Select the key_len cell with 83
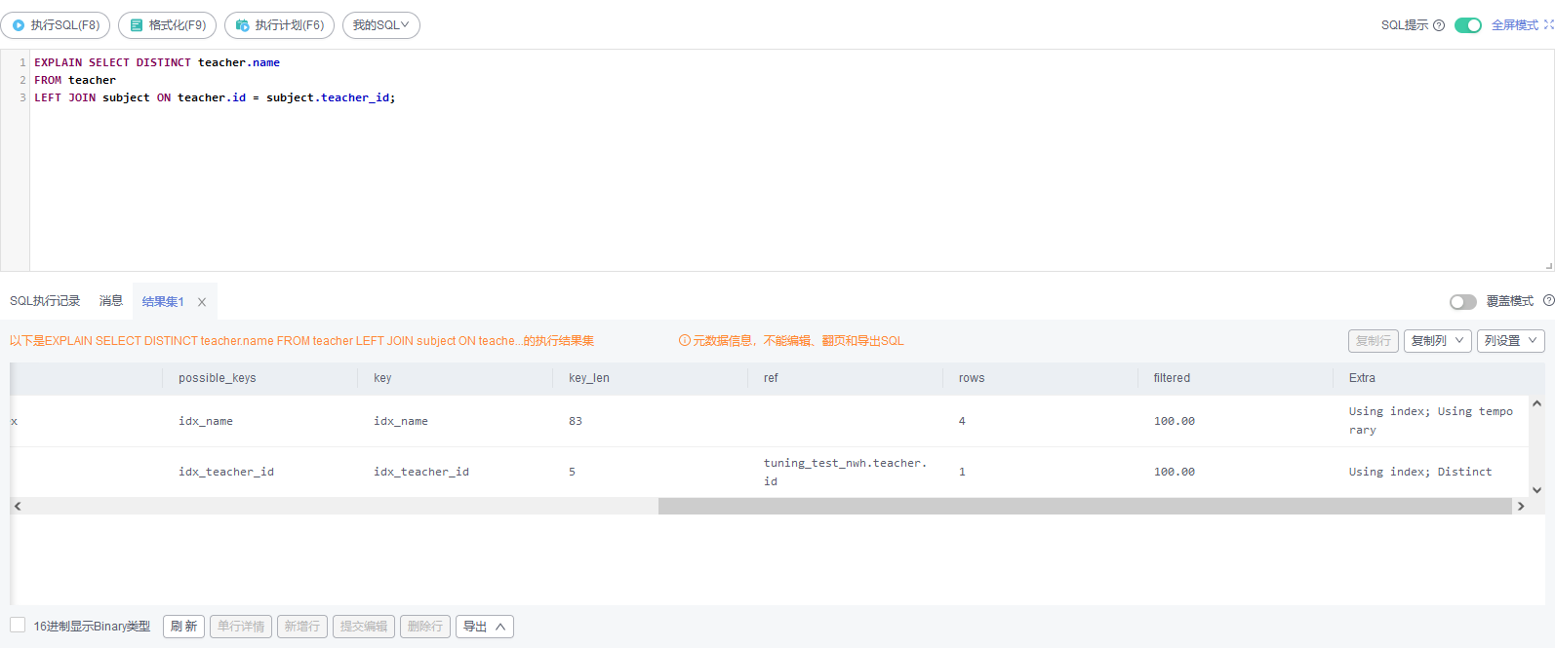Image resolution: width=1555 pixels, height=648 pixels. (651, 421)
